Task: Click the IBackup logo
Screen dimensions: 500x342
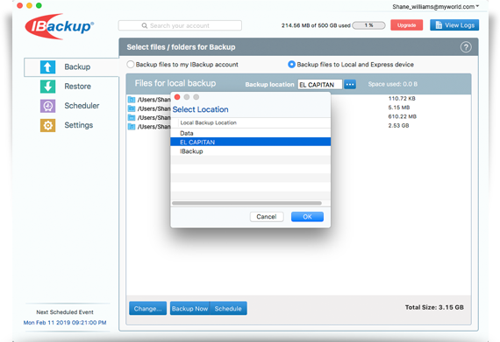Action: point(60,26)
